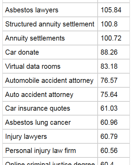Select the 88.26 value cell

pyautogui.click(x=114, y=52)
